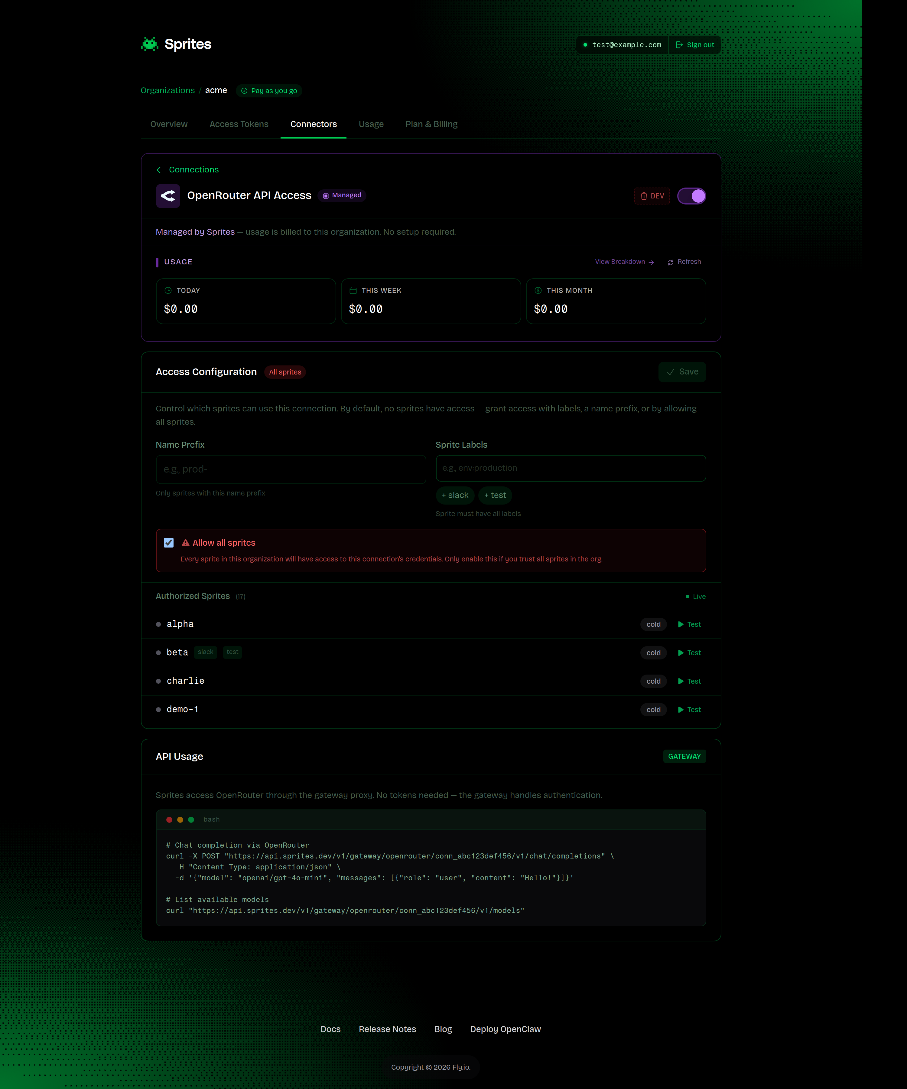
Task: Click the play icon in the alpha row
Action: [x=681, y=624]
